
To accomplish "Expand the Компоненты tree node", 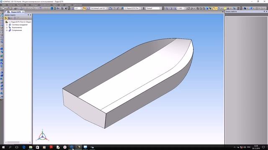I will pos(7,27).
